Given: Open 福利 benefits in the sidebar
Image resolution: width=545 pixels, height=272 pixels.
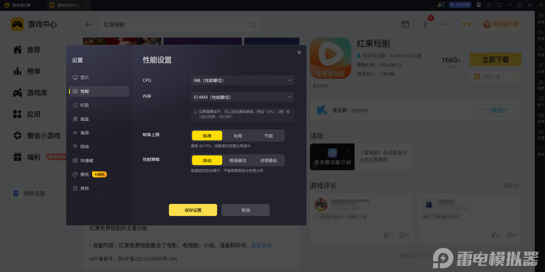Looking at the screenshot, I should [27, 157].
